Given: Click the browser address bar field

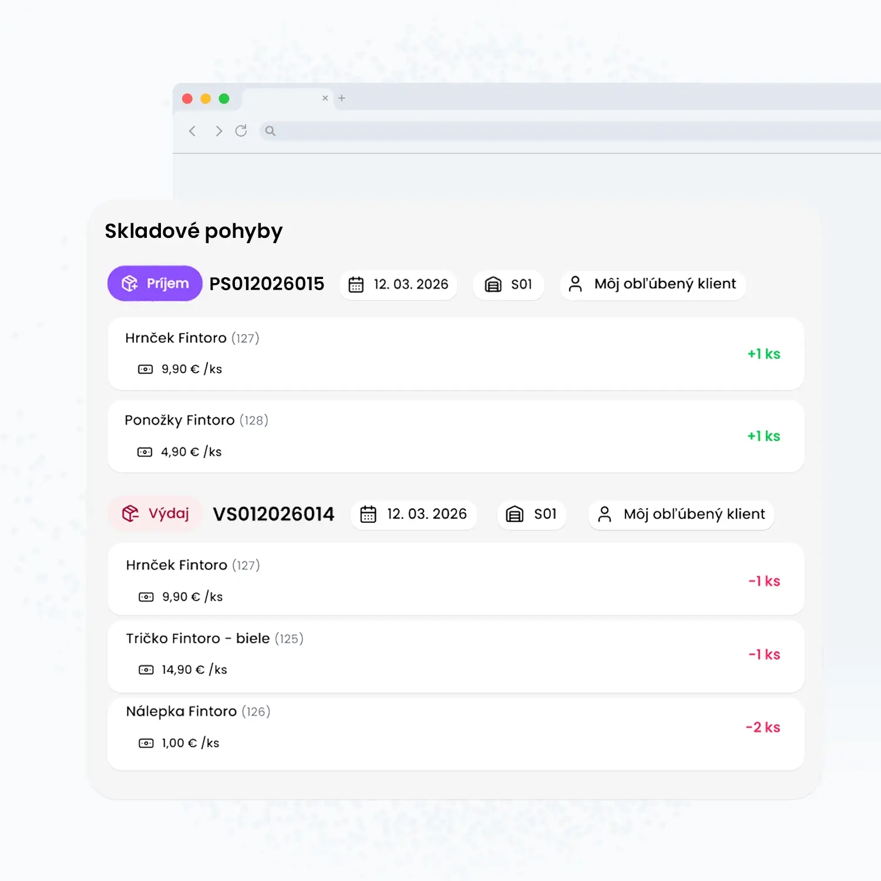Looking at the screenshot, I should 529,131.
